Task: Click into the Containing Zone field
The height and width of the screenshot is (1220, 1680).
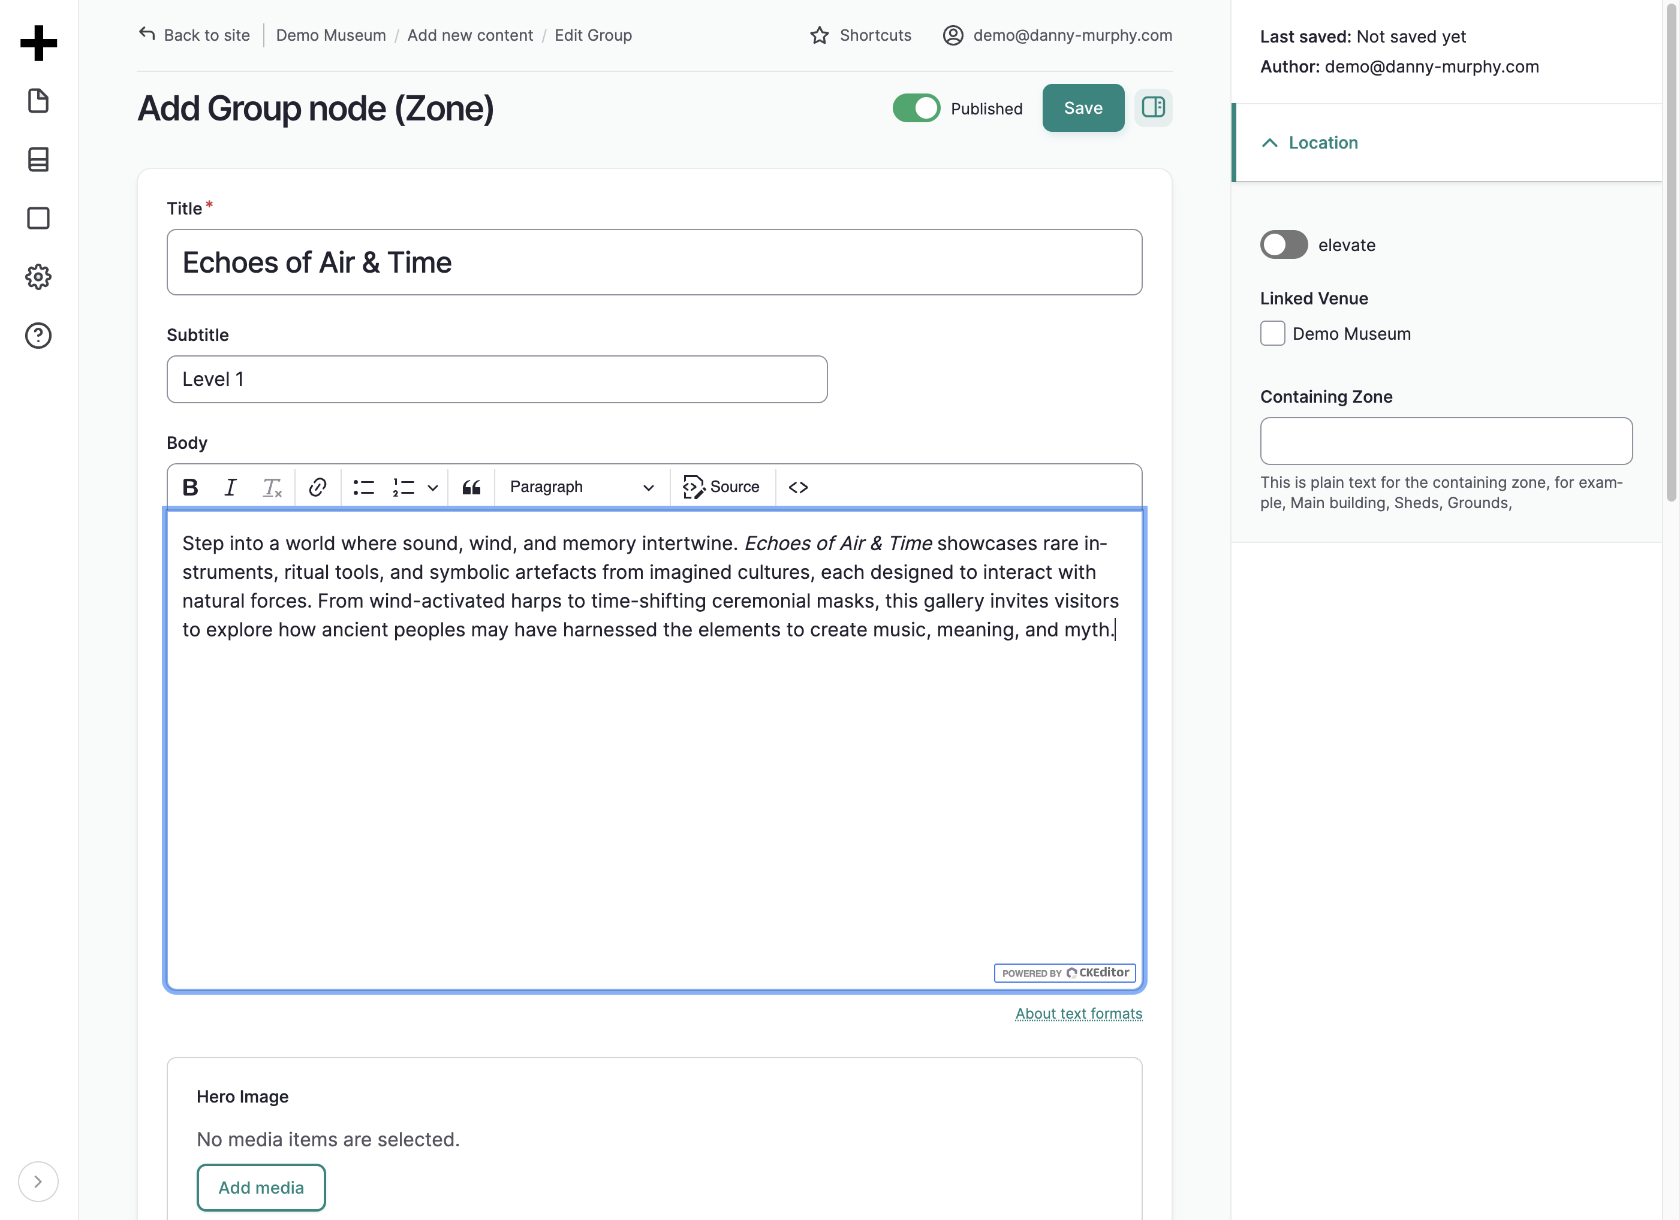Action: point(1446,441)
